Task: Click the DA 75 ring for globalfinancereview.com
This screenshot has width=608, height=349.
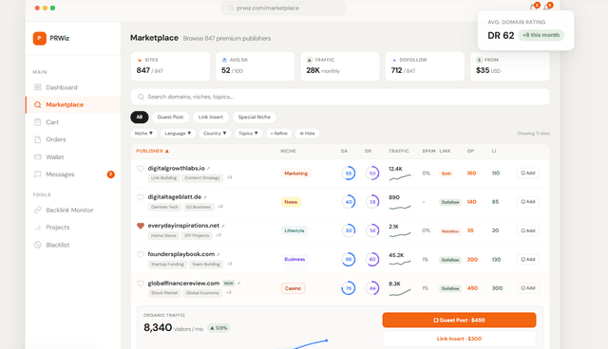Action: (349, 288)
